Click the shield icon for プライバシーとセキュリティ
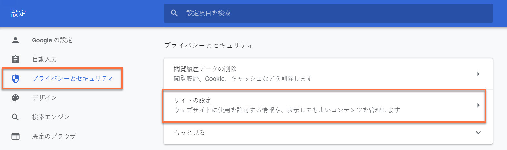The height and width of the screenshot is (150, 507). pos(15,78)
